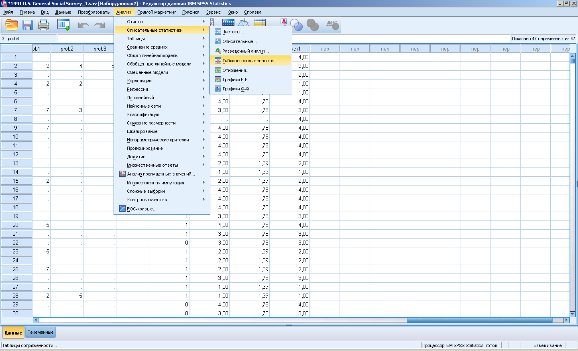Open data document folder icon

[x=12, y=25]
